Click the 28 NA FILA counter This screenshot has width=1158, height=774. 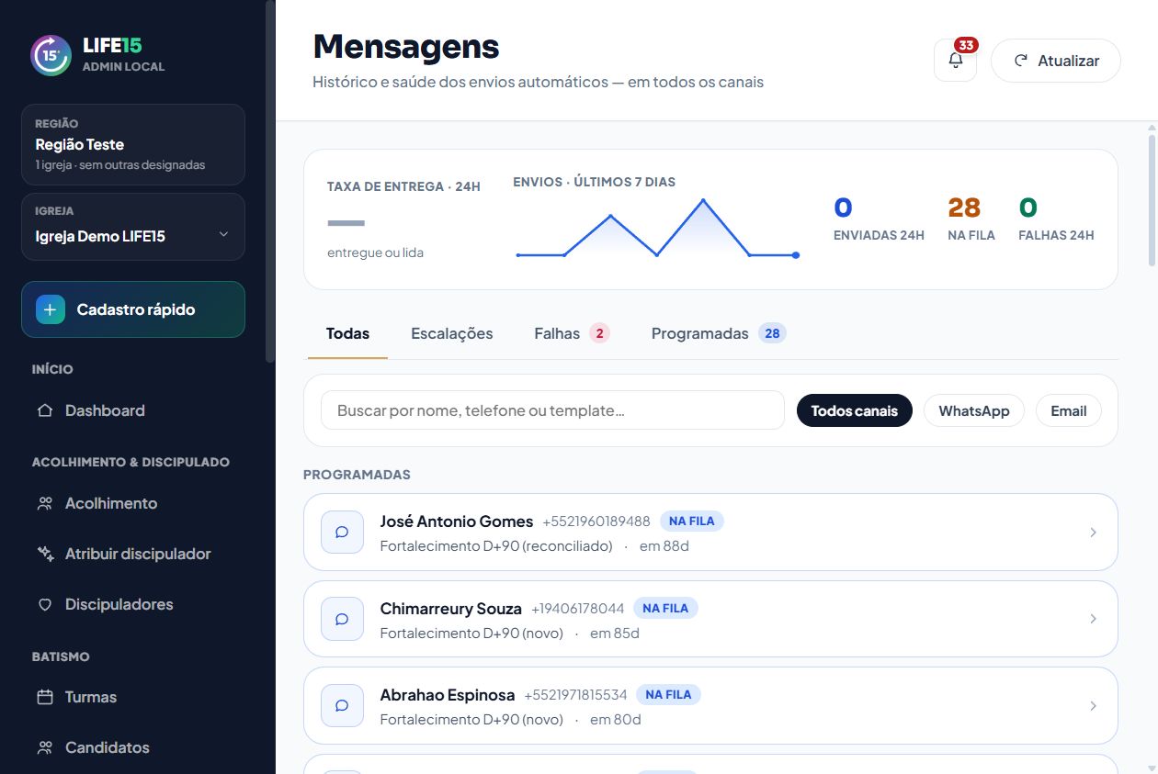pyautogui.click(x=971, y=219)
